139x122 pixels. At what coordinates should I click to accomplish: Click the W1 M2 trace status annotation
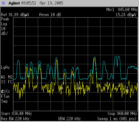7,77
